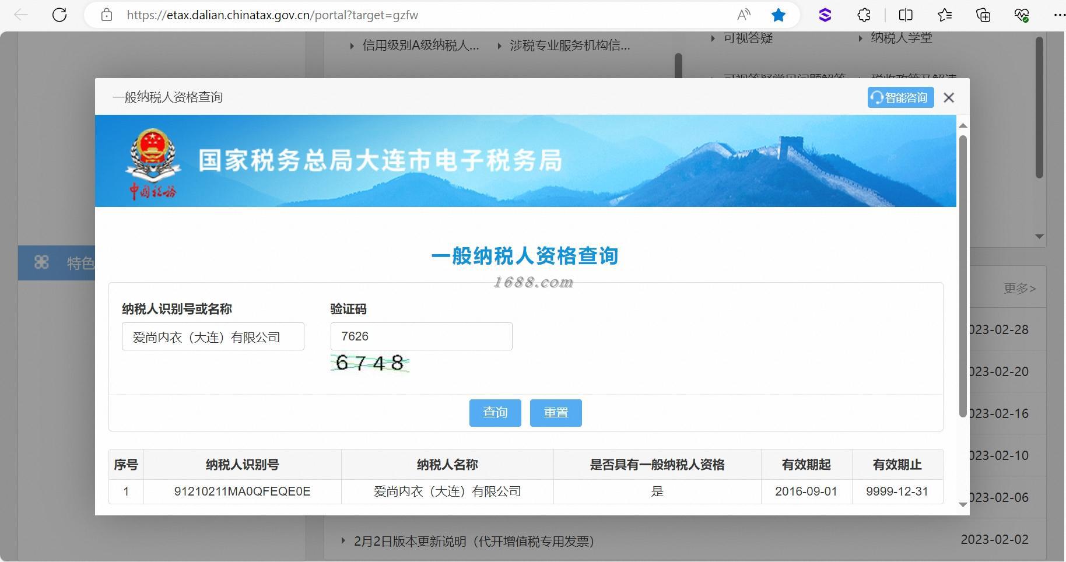Click the dialog vertical scrollbar thumb
This screenshot has width=1066, height=562.
pyautogui.click(x=963, y=276)
